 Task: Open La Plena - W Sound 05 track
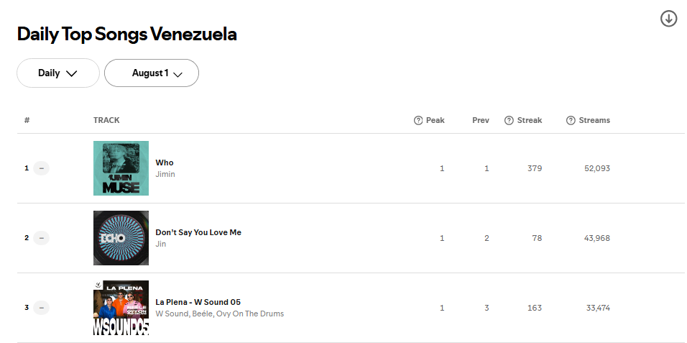pyautogui.click(x=198, y=302)
